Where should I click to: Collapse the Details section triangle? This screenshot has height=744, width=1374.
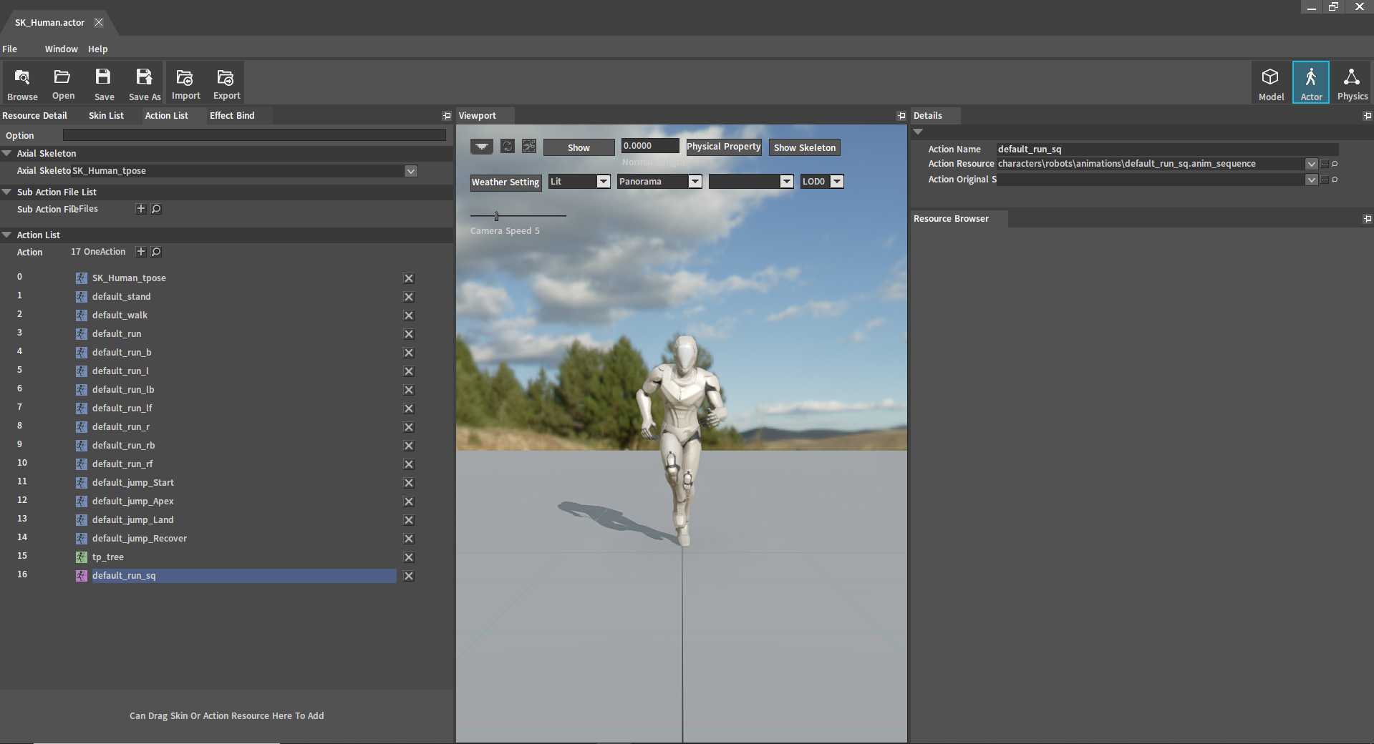pos(918,132)
